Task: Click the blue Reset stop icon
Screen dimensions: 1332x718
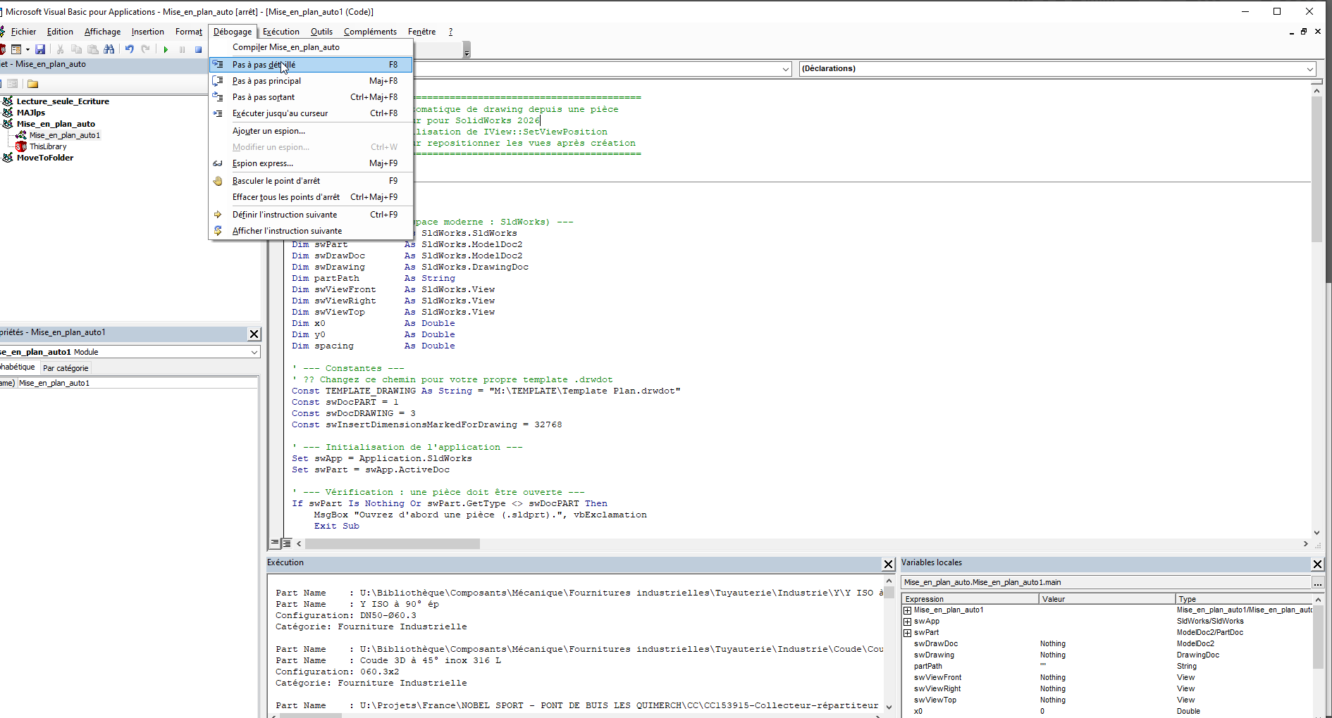Action: pyautogui.click(x=199, y=49)
